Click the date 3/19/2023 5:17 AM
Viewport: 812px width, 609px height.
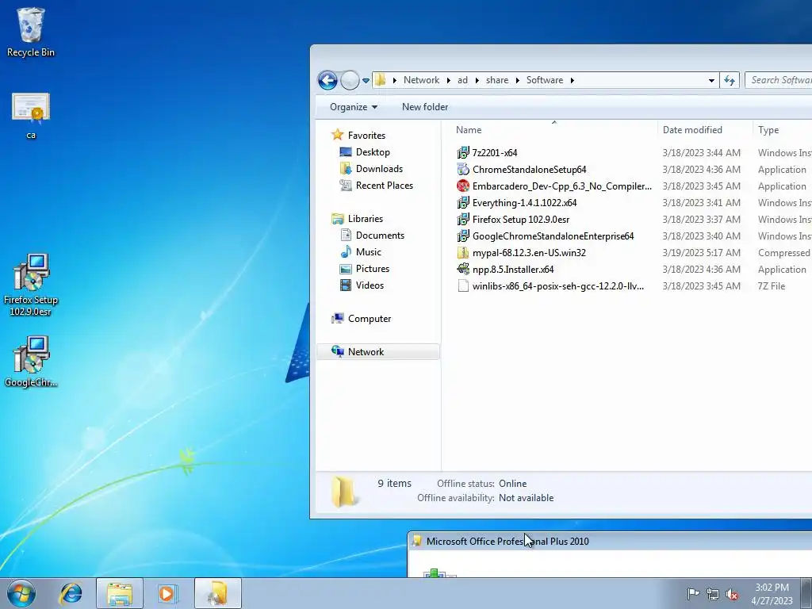coord(701,253)
